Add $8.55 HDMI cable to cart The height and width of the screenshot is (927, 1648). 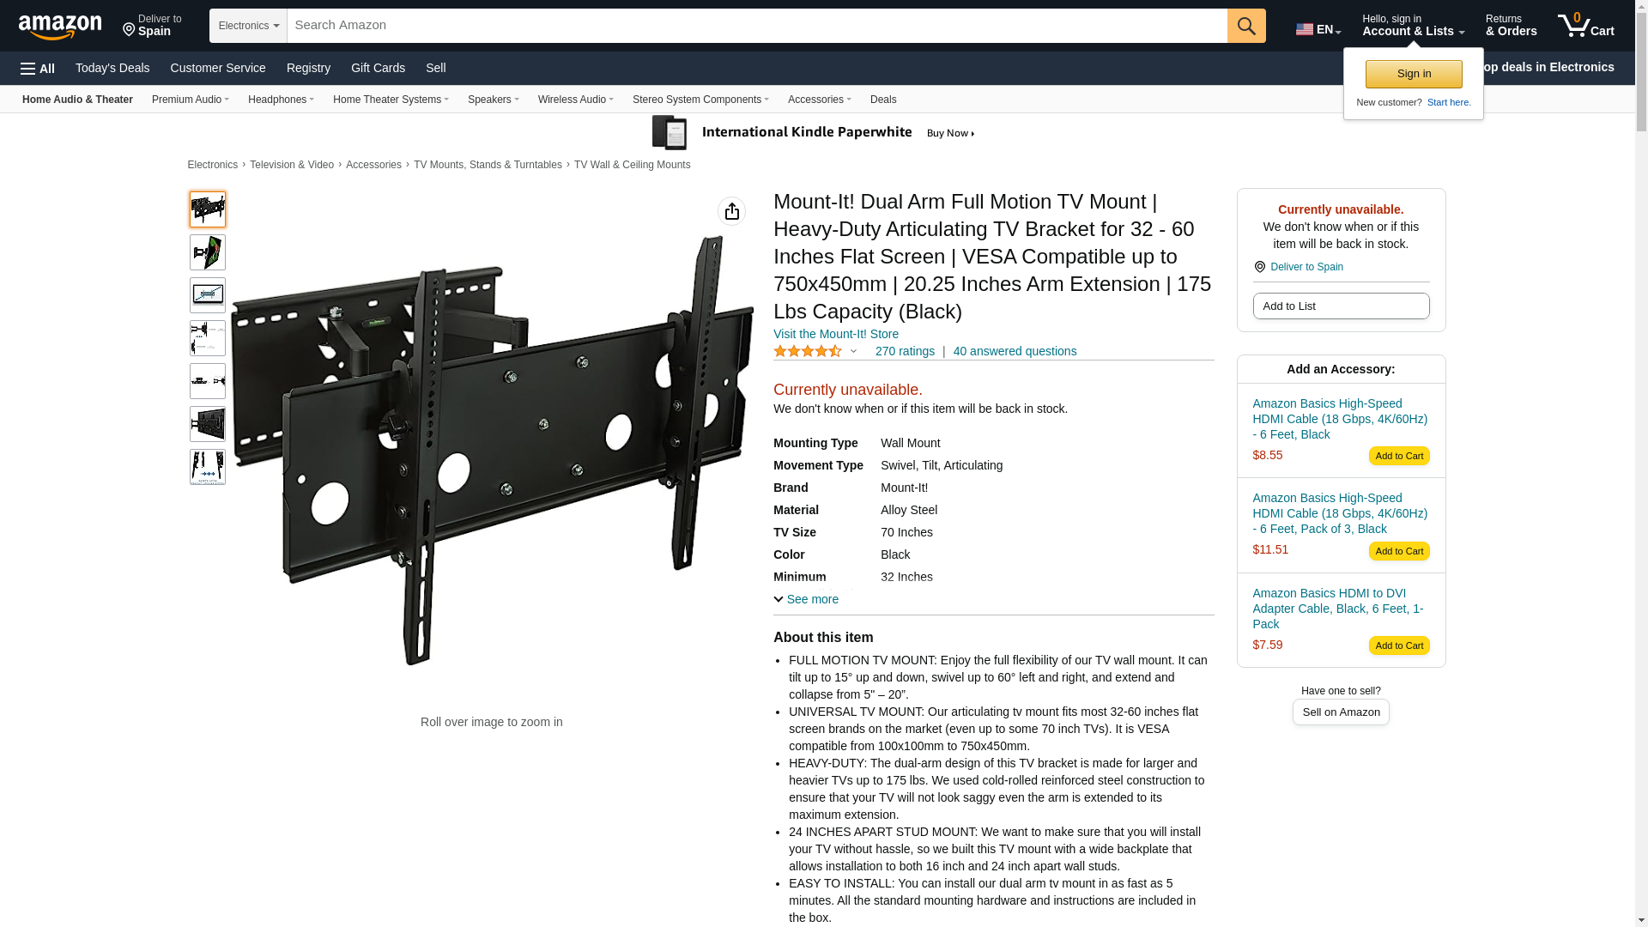(1399, 456)
